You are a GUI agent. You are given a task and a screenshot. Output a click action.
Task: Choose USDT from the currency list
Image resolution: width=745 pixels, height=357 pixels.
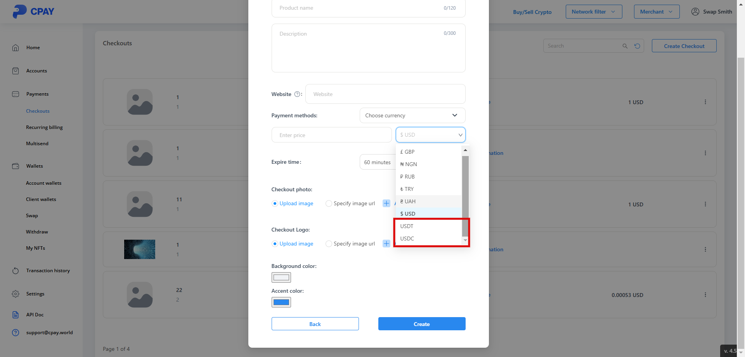tap(407, 226)
